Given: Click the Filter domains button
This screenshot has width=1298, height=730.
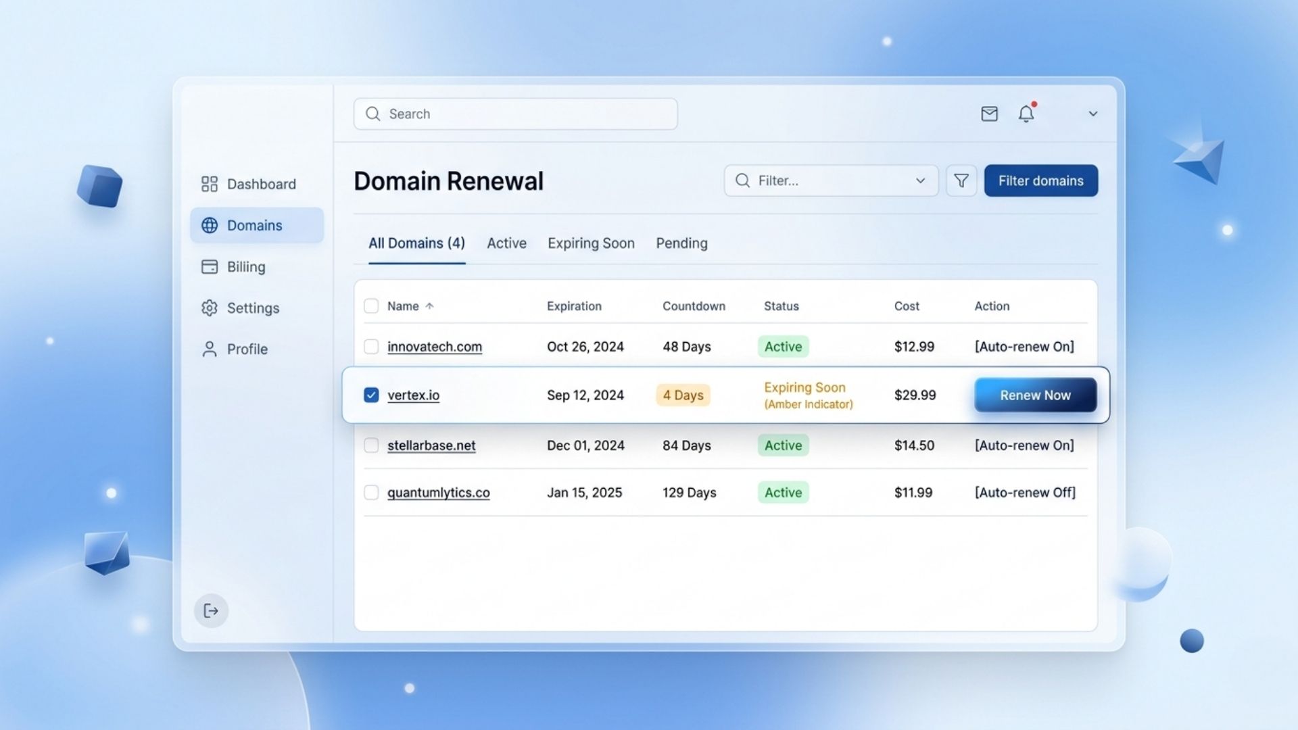Looking at the screenshot, I should coord(1040,180).
